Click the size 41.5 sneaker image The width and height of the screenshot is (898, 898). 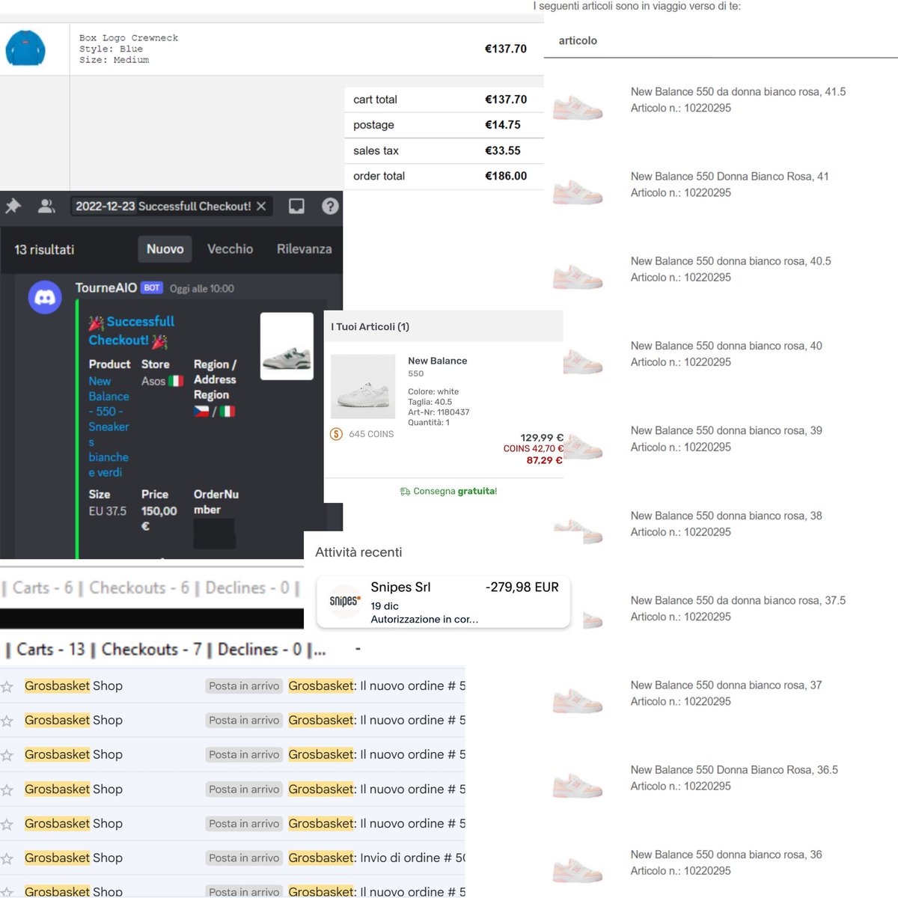click(x=578, y=108)
